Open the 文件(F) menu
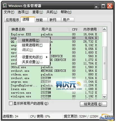116x122 pixels. coord(9,12)
